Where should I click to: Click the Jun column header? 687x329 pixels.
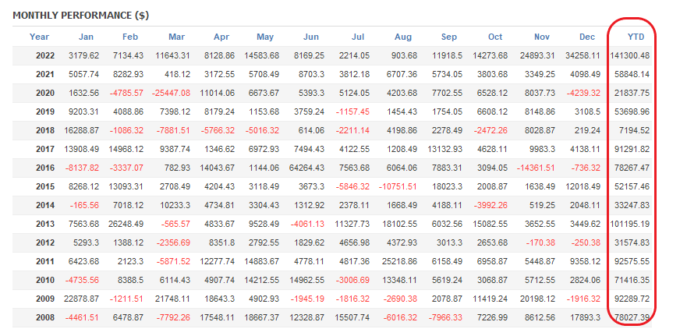(310, 37)
